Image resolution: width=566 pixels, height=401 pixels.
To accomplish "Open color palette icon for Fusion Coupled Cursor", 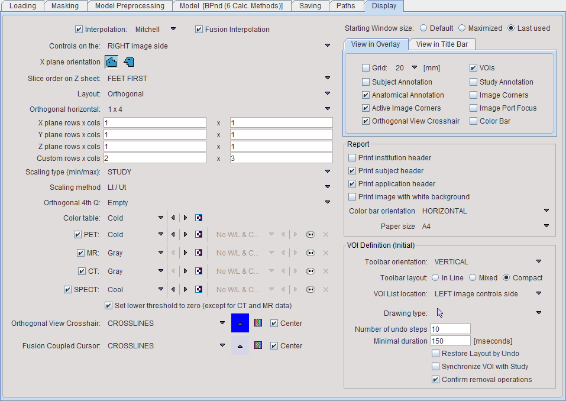I will [258, 345].
